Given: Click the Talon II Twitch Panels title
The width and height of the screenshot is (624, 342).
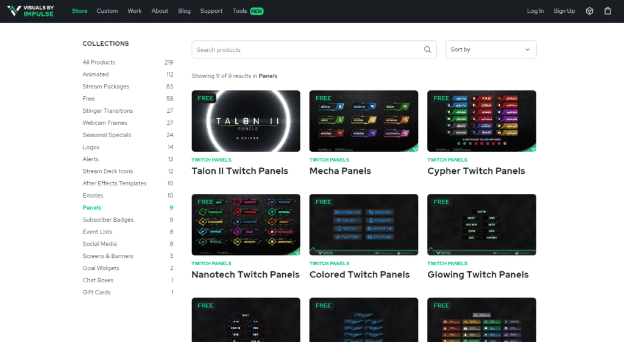Looking at the screenshot, I should (x=239, y=171).
